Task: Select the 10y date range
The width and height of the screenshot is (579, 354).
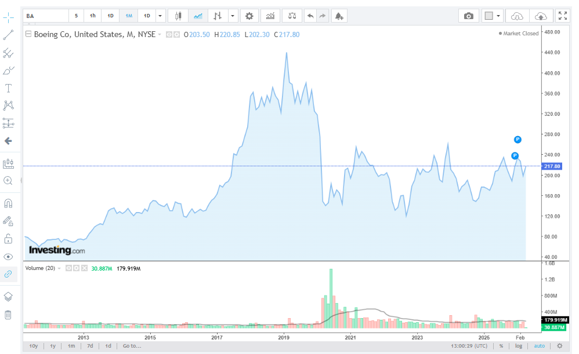Action: (x=34, y=346)
